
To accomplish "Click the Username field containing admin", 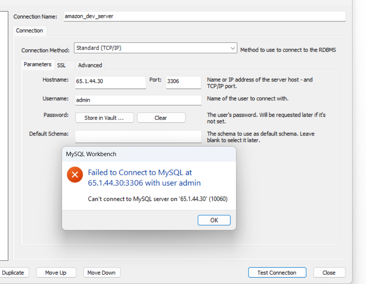I will (138, 100).
